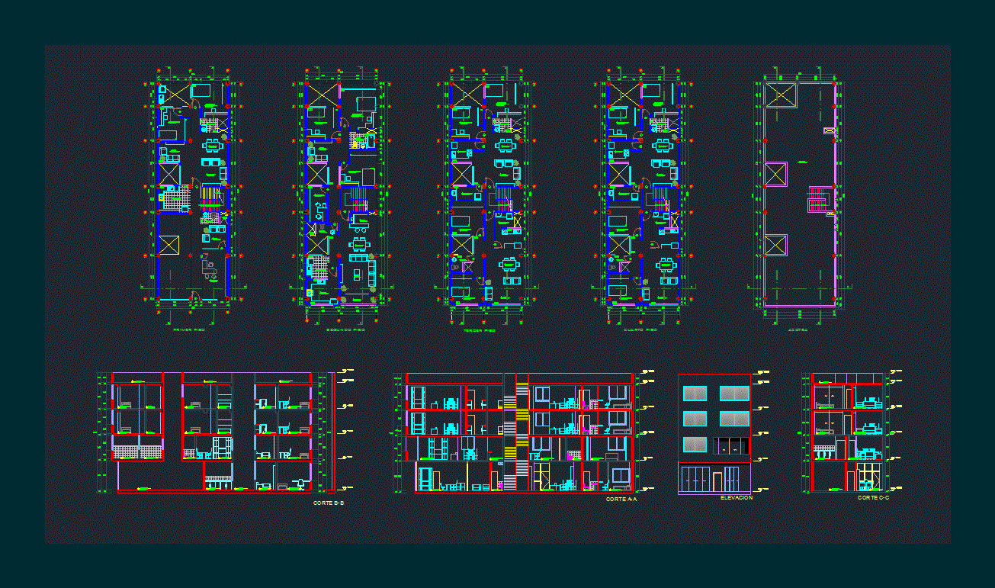
Task: Click the 'CORTE C-C' label
Action: (873, 497)
